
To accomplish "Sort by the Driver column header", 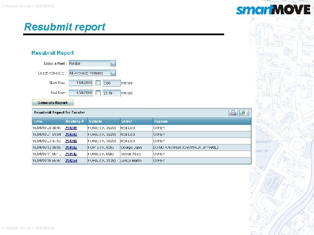I will (x=137, y=121).
